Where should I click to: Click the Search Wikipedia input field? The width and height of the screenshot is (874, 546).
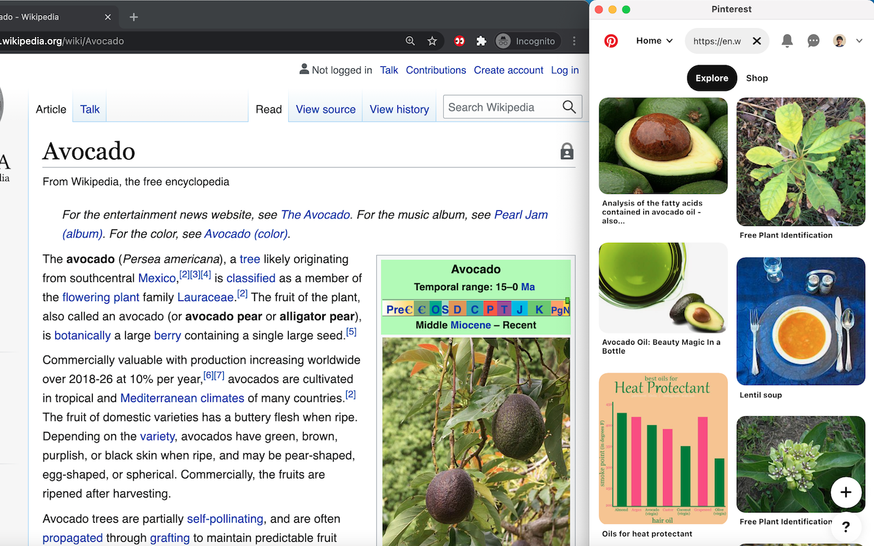pyautogui.click(x=502, y=107)
